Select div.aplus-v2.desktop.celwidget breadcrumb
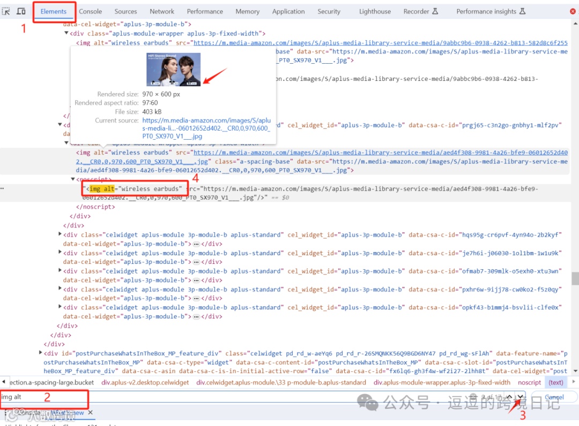579x426 pixels. [145, 383]
